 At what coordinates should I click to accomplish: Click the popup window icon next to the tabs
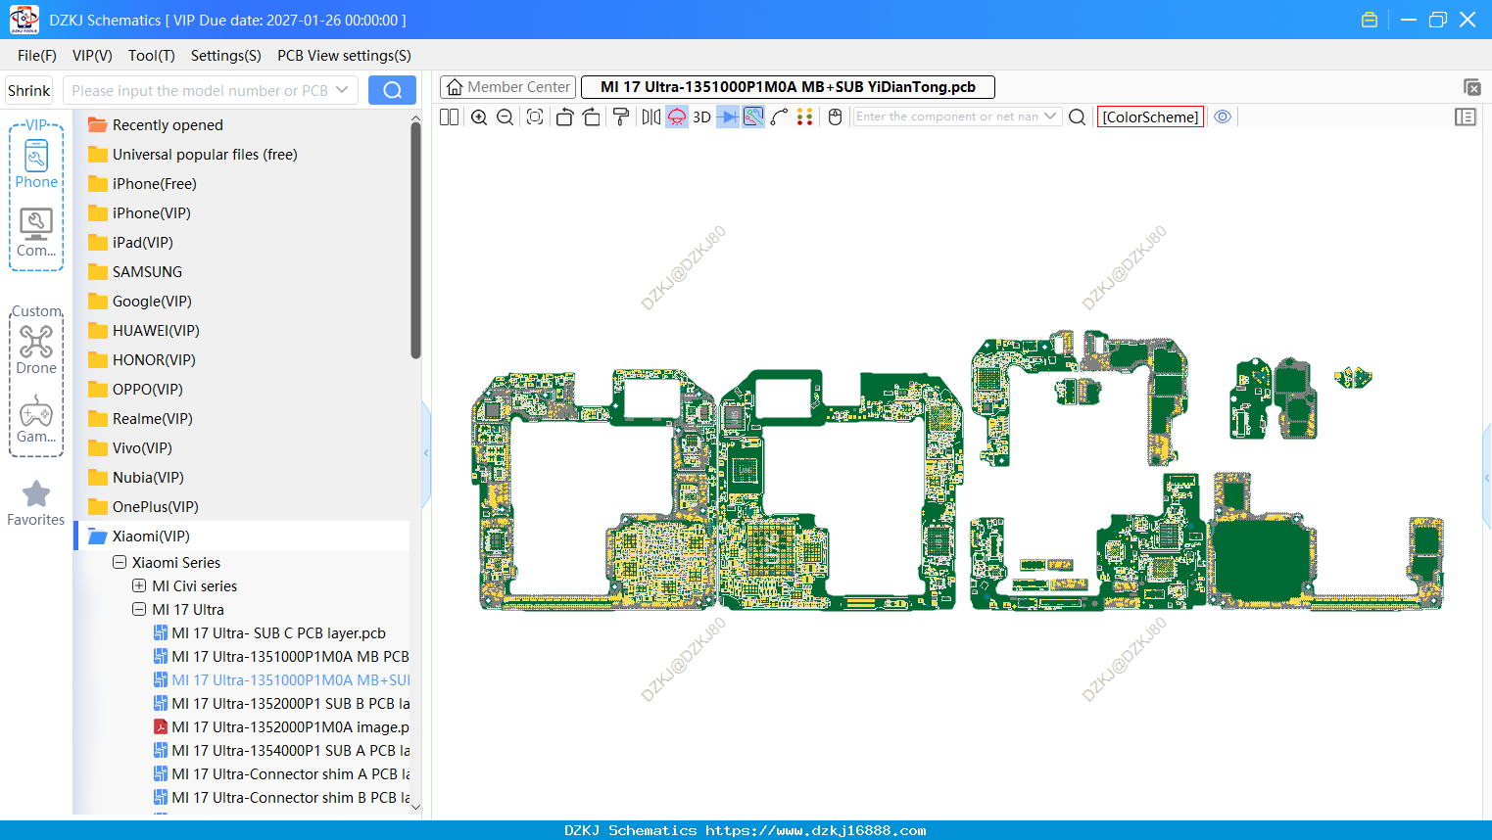(1471, 87)
